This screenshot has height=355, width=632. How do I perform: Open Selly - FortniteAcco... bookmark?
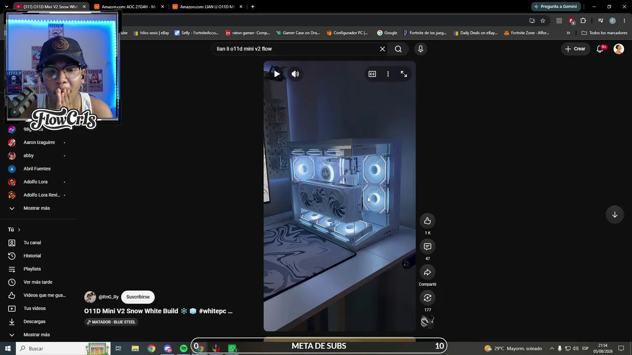click(x=196, y=33)
